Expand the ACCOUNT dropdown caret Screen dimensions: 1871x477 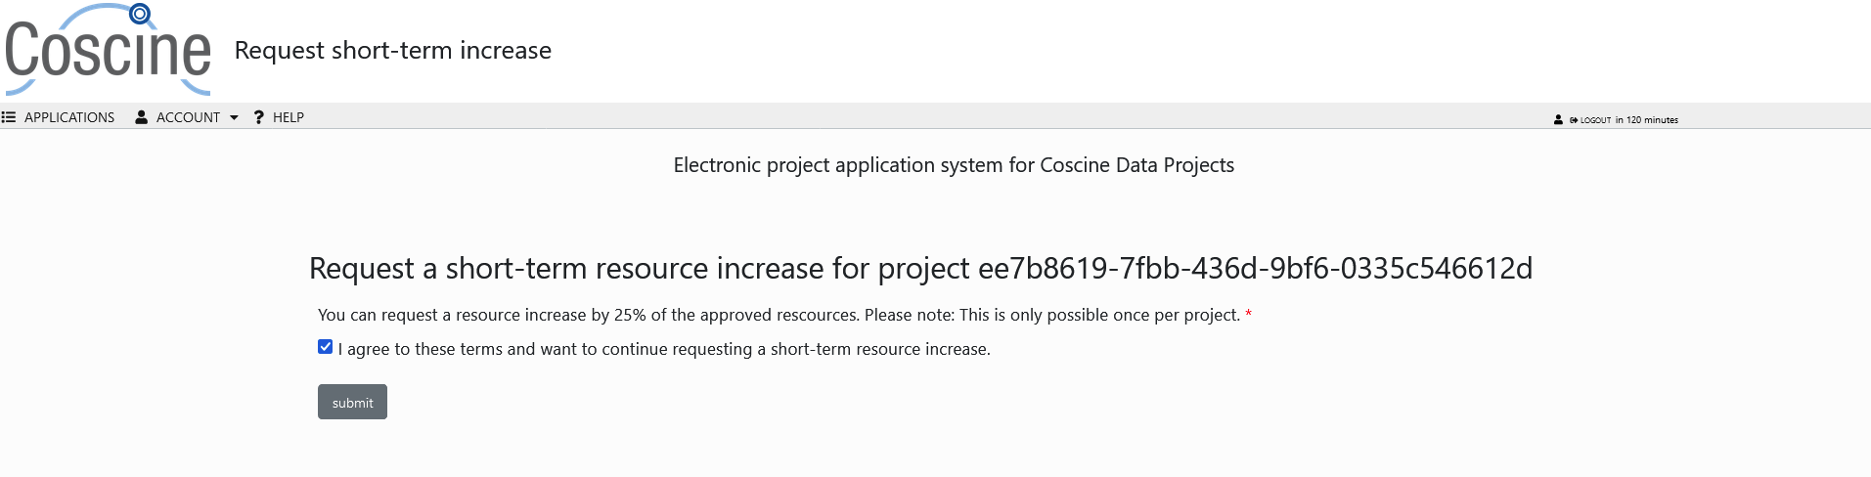pos(234,117)
